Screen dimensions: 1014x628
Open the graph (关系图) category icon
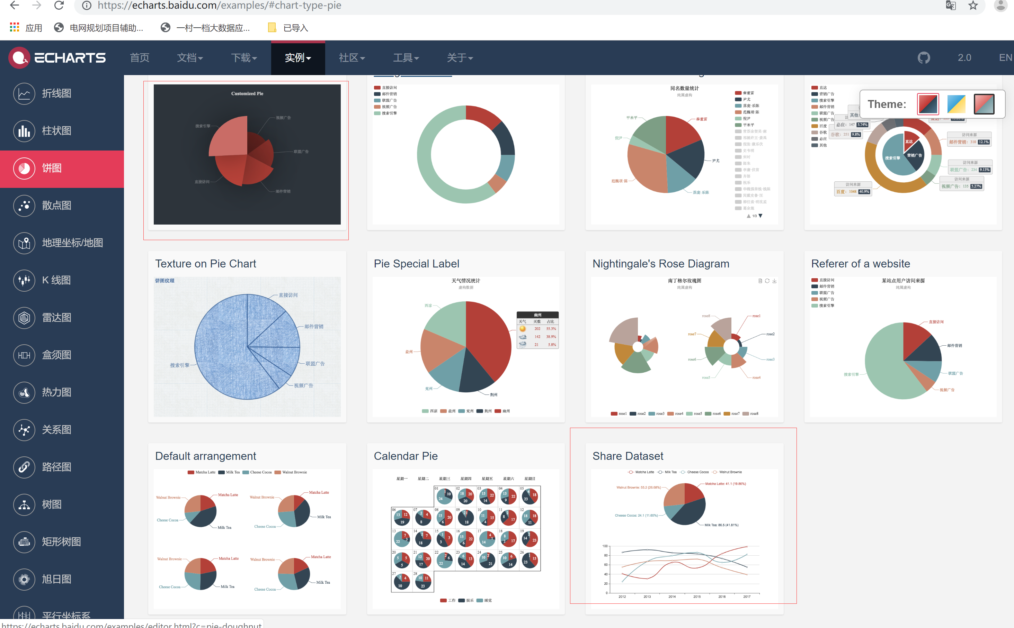click(x=24, y=430)
